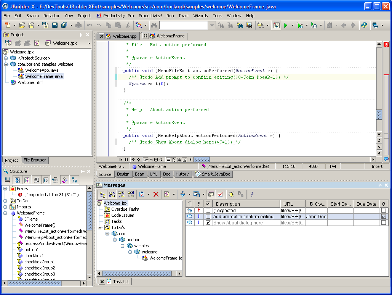Screen dimensions: 392x295
Task: Switch to the Design tab
Action: (123, 174)
